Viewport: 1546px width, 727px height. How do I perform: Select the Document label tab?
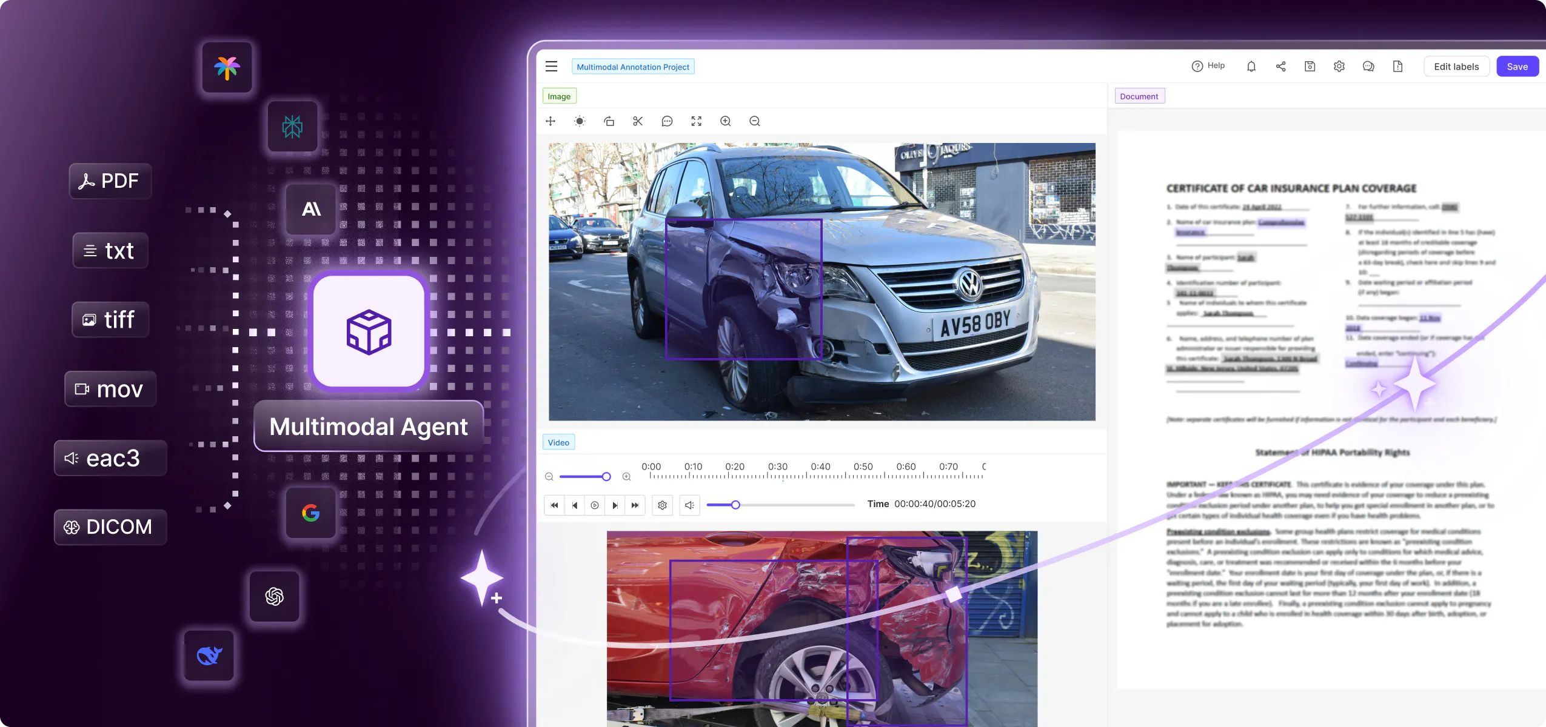tap(1139, 96)
